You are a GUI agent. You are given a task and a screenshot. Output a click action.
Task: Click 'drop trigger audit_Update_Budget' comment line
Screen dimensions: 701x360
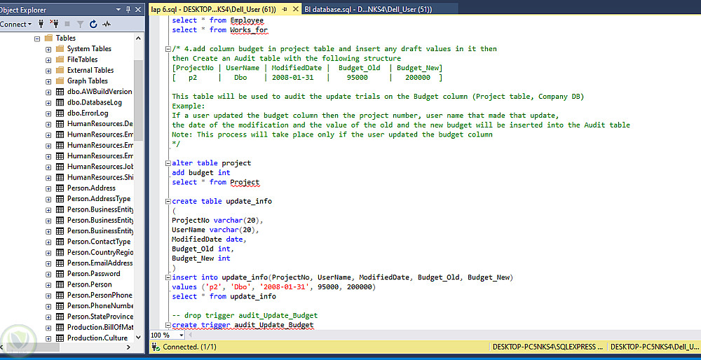(245, 315)
